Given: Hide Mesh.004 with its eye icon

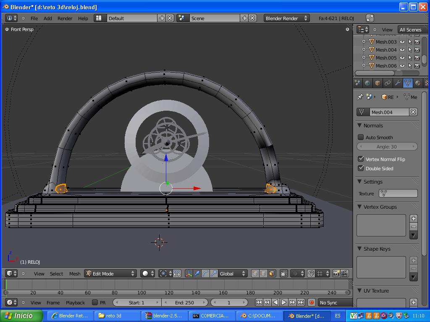Looking at the screenshot, I should point(402,50).
